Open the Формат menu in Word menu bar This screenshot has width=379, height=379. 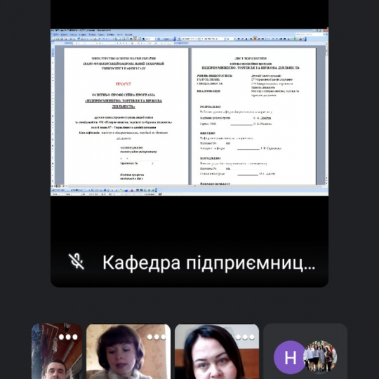pos(93,34)
